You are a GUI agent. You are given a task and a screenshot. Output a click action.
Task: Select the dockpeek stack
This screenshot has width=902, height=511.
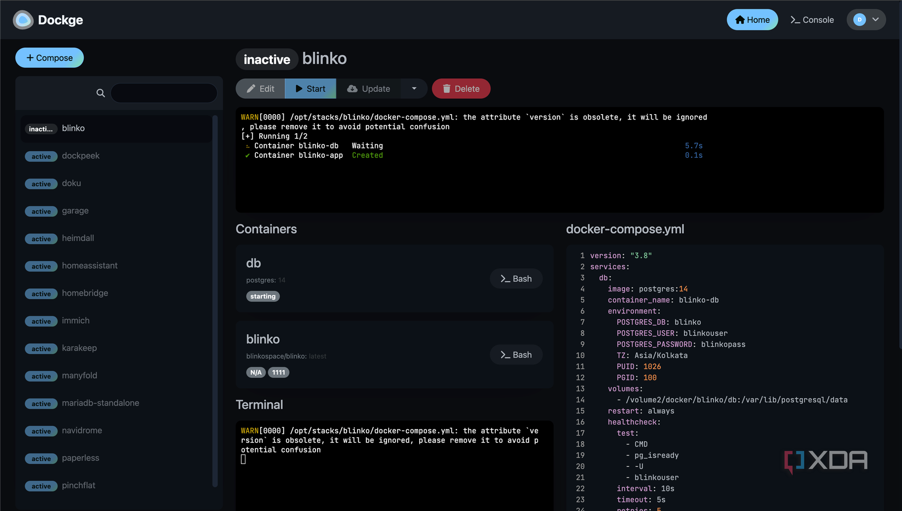[116, 156]
